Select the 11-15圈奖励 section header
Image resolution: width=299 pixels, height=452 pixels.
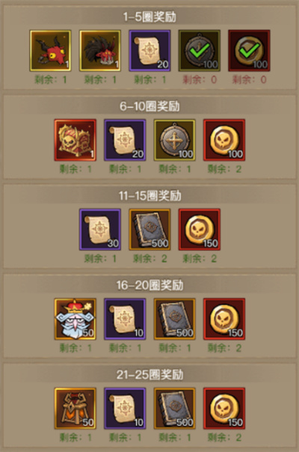click(149, 196)
